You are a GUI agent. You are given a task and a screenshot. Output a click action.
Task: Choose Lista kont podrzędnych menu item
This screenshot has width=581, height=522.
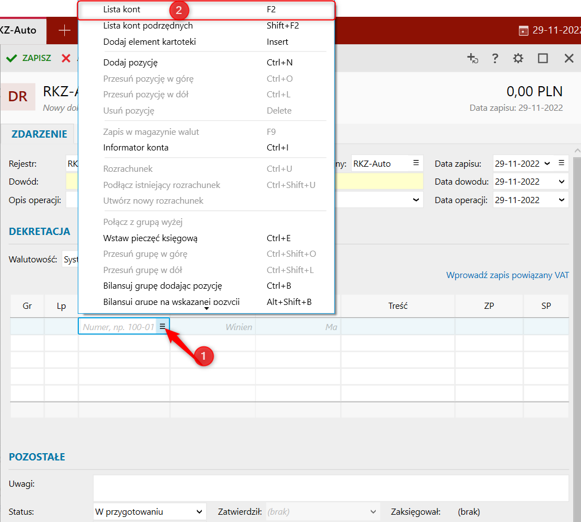pos(206,26)
